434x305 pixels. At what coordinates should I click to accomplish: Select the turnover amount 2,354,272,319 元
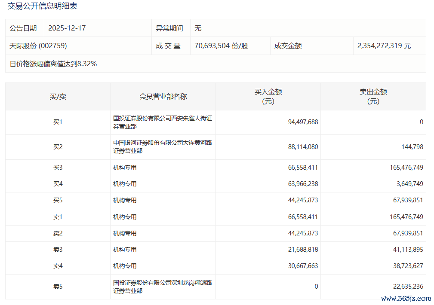point(384,46)
